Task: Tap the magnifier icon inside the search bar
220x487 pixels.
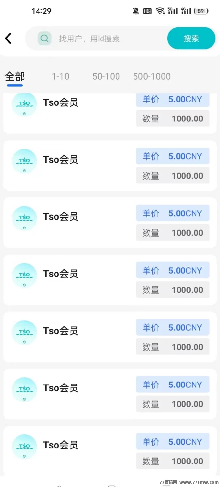Action: (44, 38)
